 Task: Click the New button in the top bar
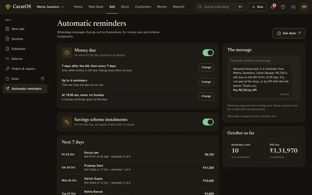coord(257,7)
